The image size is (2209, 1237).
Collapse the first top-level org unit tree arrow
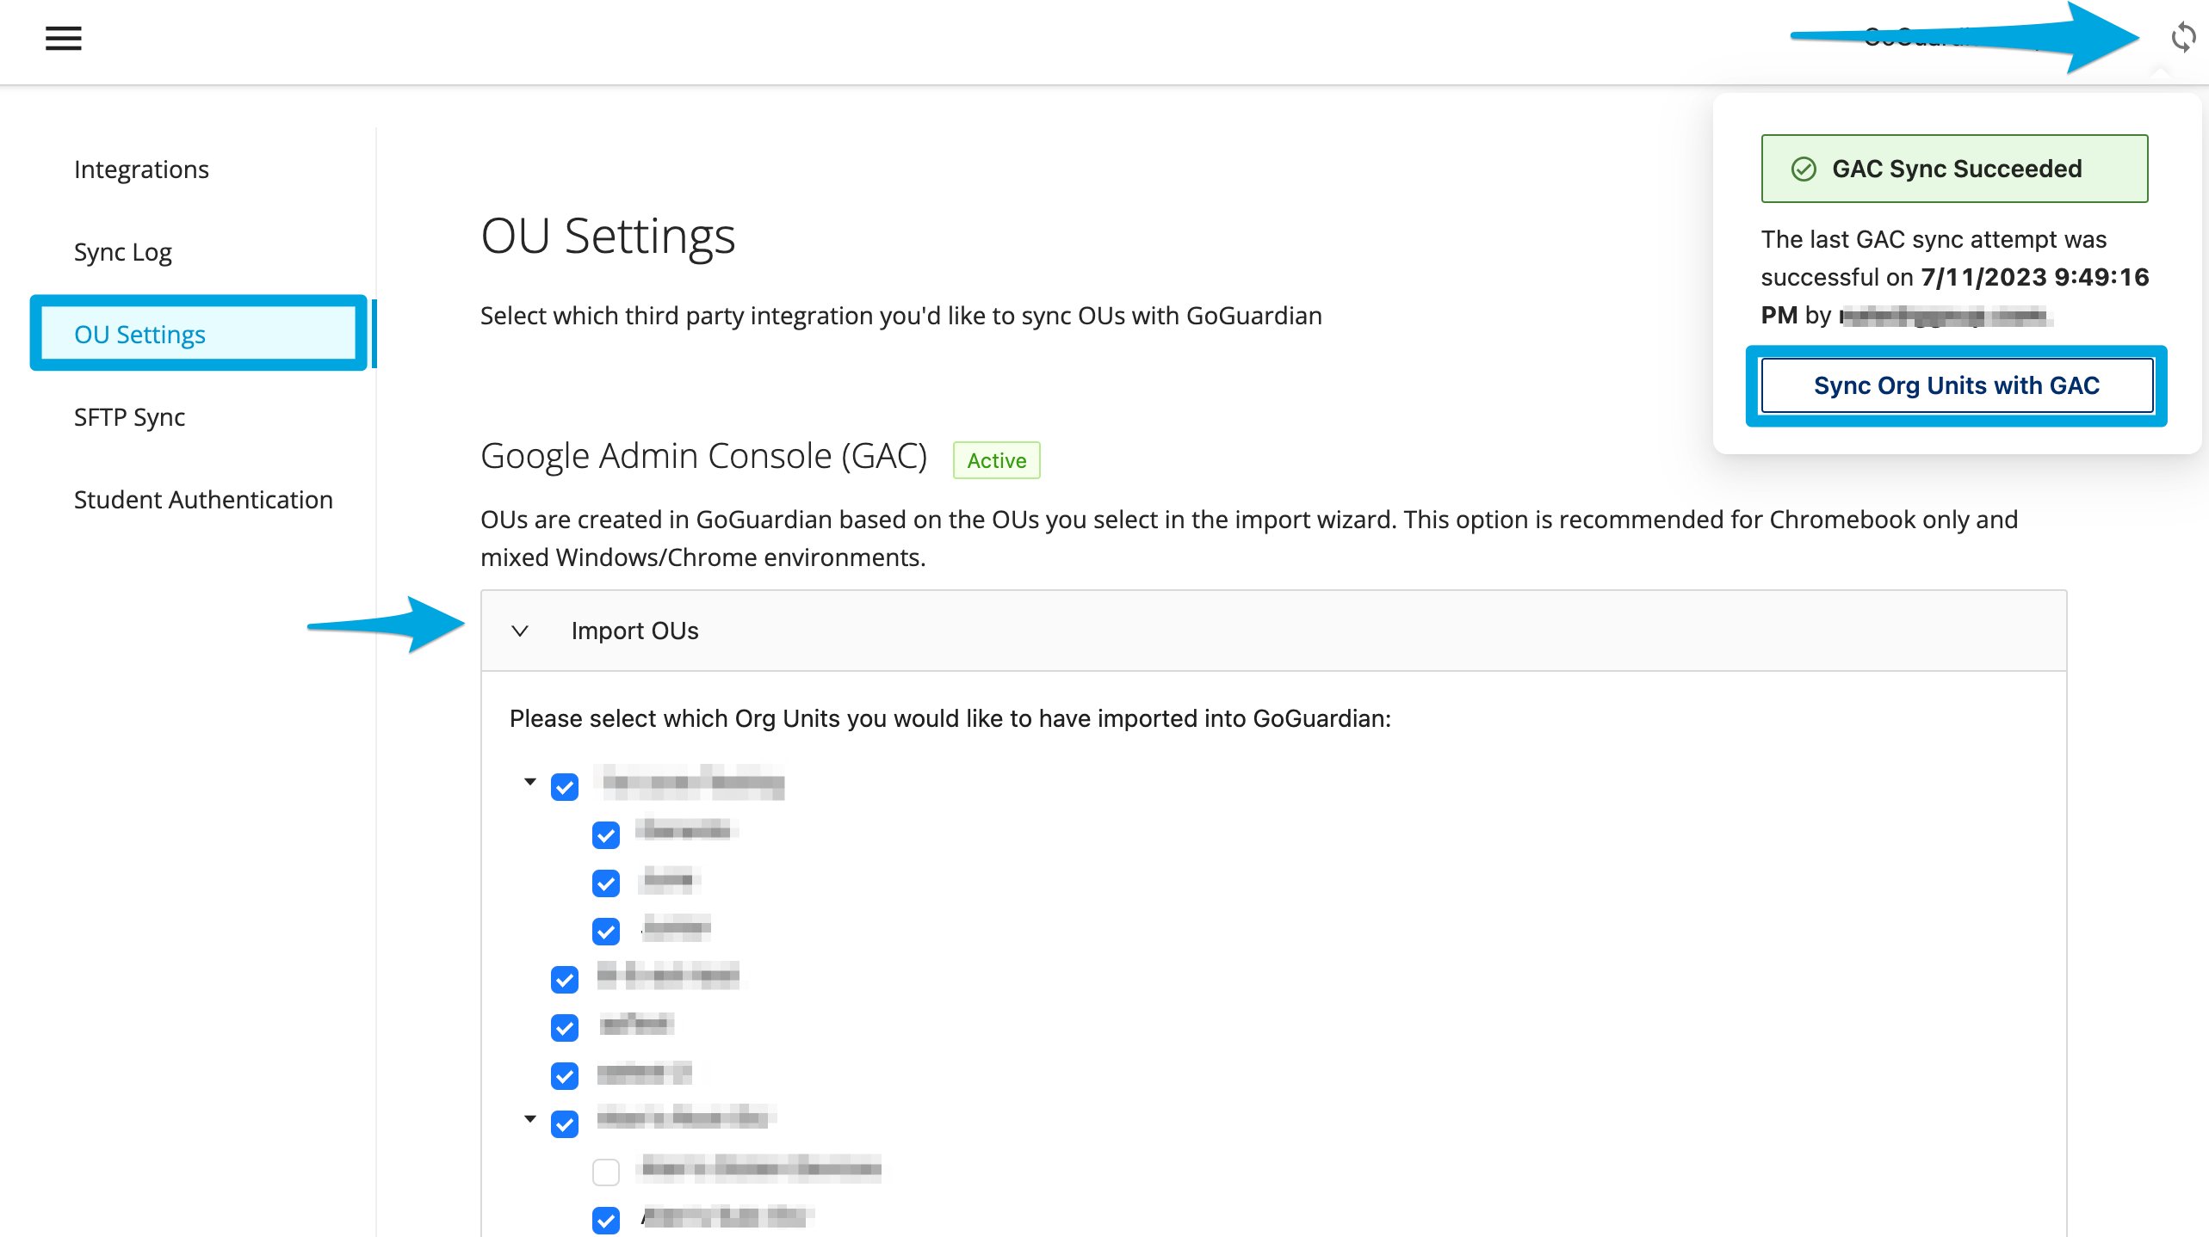pyautogui.click(x=530, y=782)
